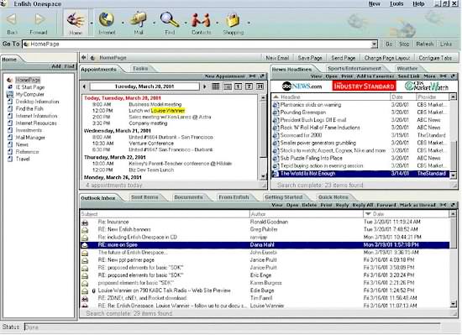Screen dimensions: 462x335
Task: Open the Help menu
Action: coord(418,4)
